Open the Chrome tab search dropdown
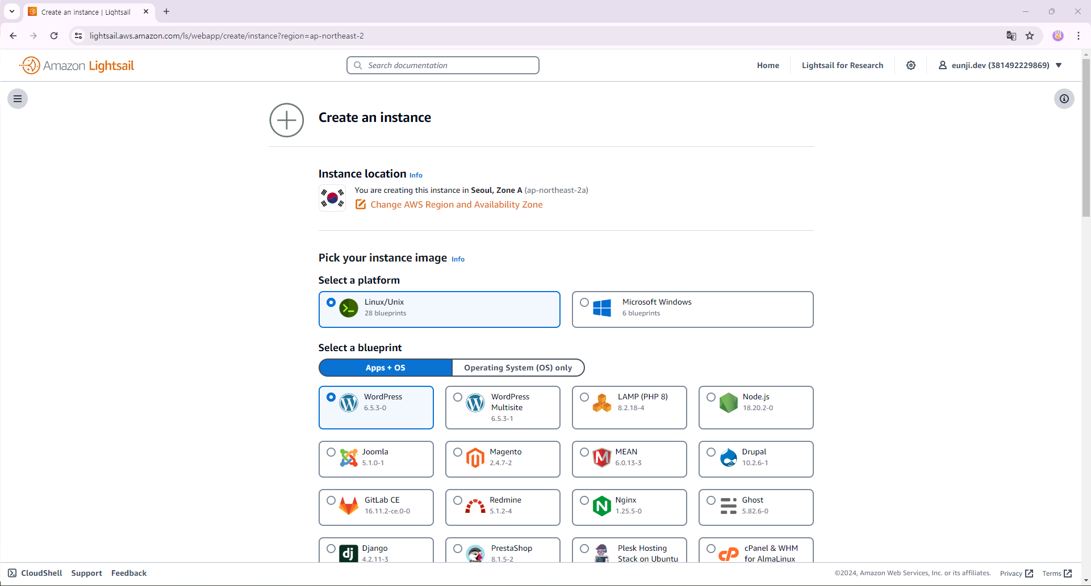Image resolution: width=1091 pixels, height=586 pixels. pos(12,11)
